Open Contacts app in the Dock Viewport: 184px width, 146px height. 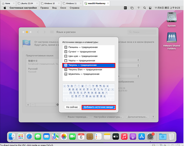[90, 137]
